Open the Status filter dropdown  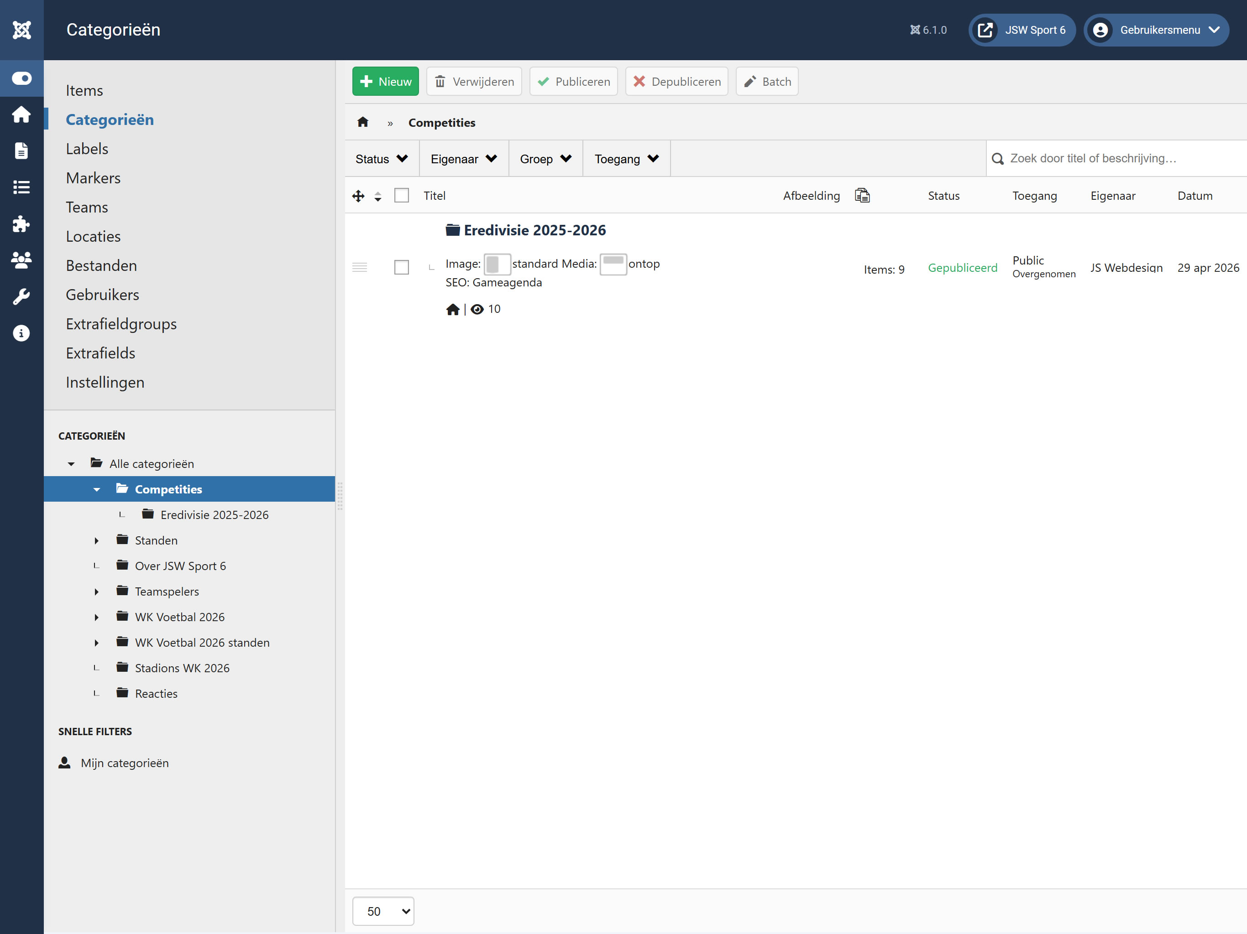coord(382,159)
